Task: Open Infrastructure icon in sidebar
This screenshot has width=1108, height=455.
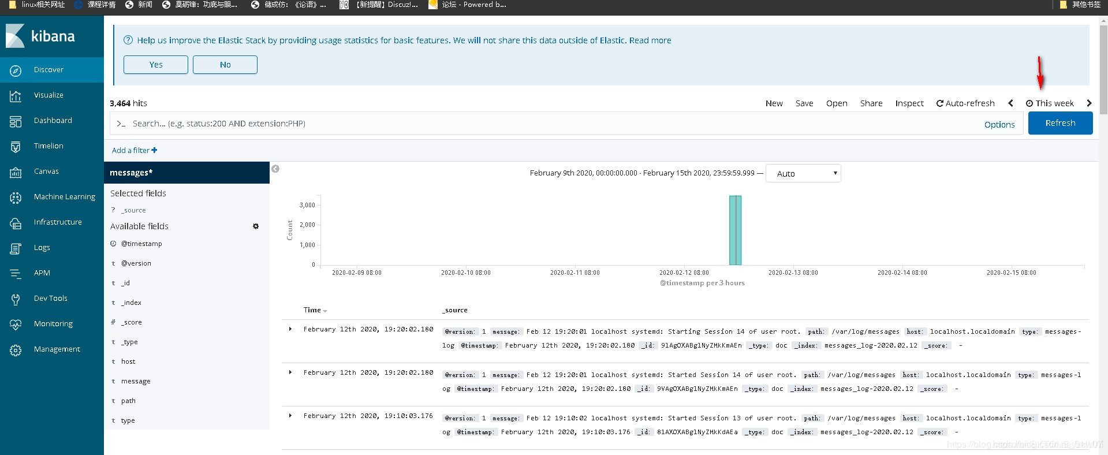Action: click(x=16, y=222)
